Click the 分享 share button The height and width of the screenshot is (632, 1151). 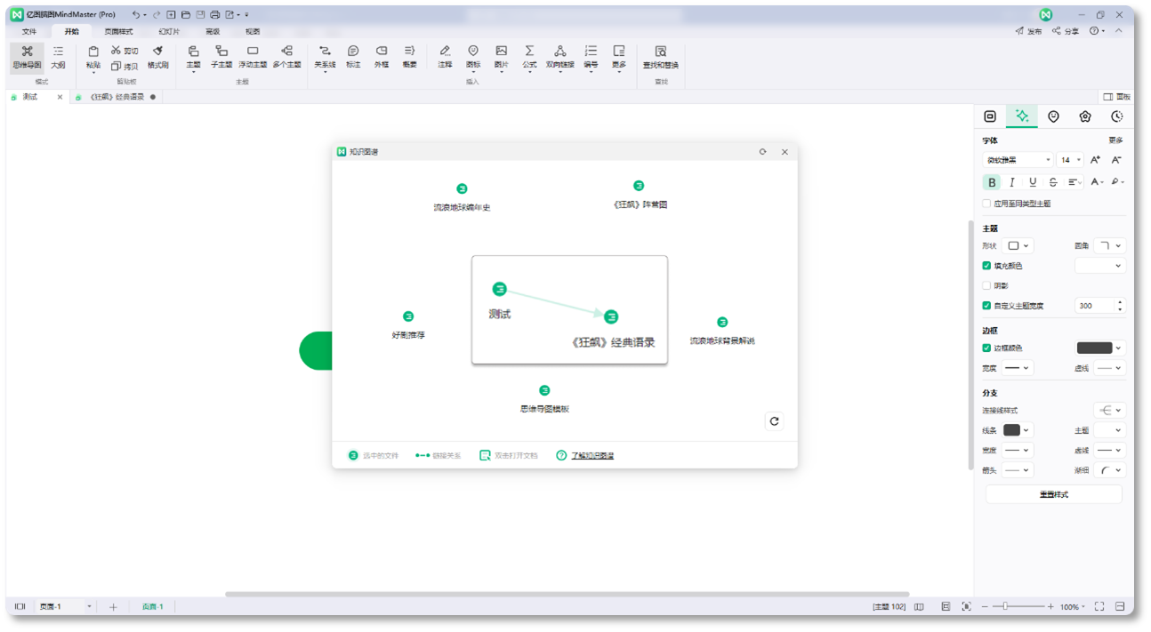[1066, 31]
